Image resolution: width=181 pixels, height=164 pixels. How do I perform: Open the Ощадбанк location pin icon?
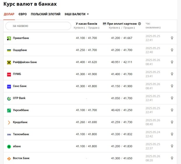[x=172, y=50]
